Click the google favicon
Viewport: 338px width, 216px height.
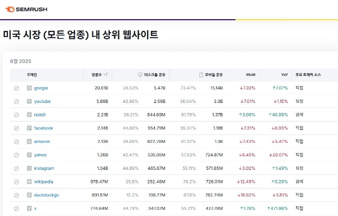coord(29,88)
